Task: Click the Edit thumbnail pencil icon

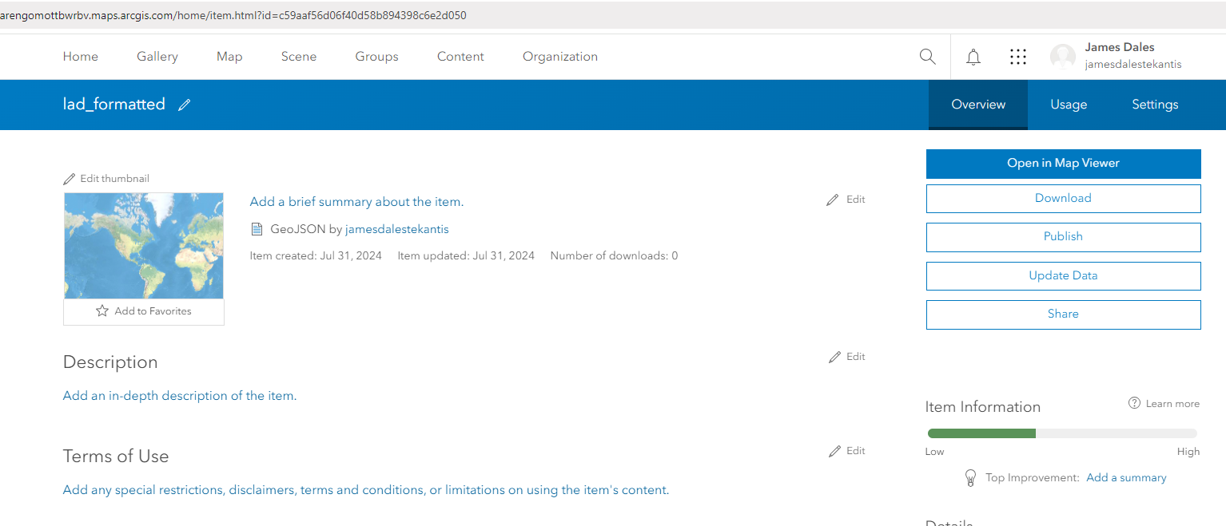Action: 70,179
